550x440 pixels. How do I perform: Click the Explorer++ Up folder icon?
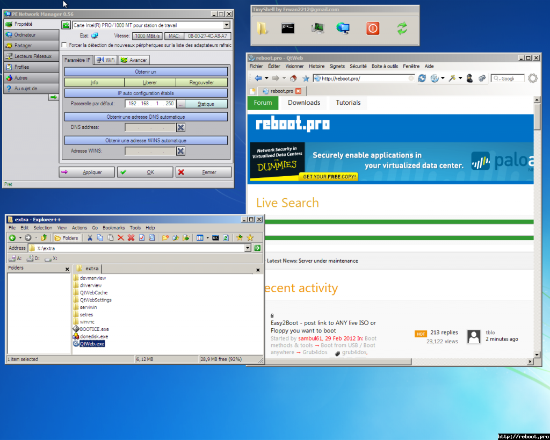point(44,237)
